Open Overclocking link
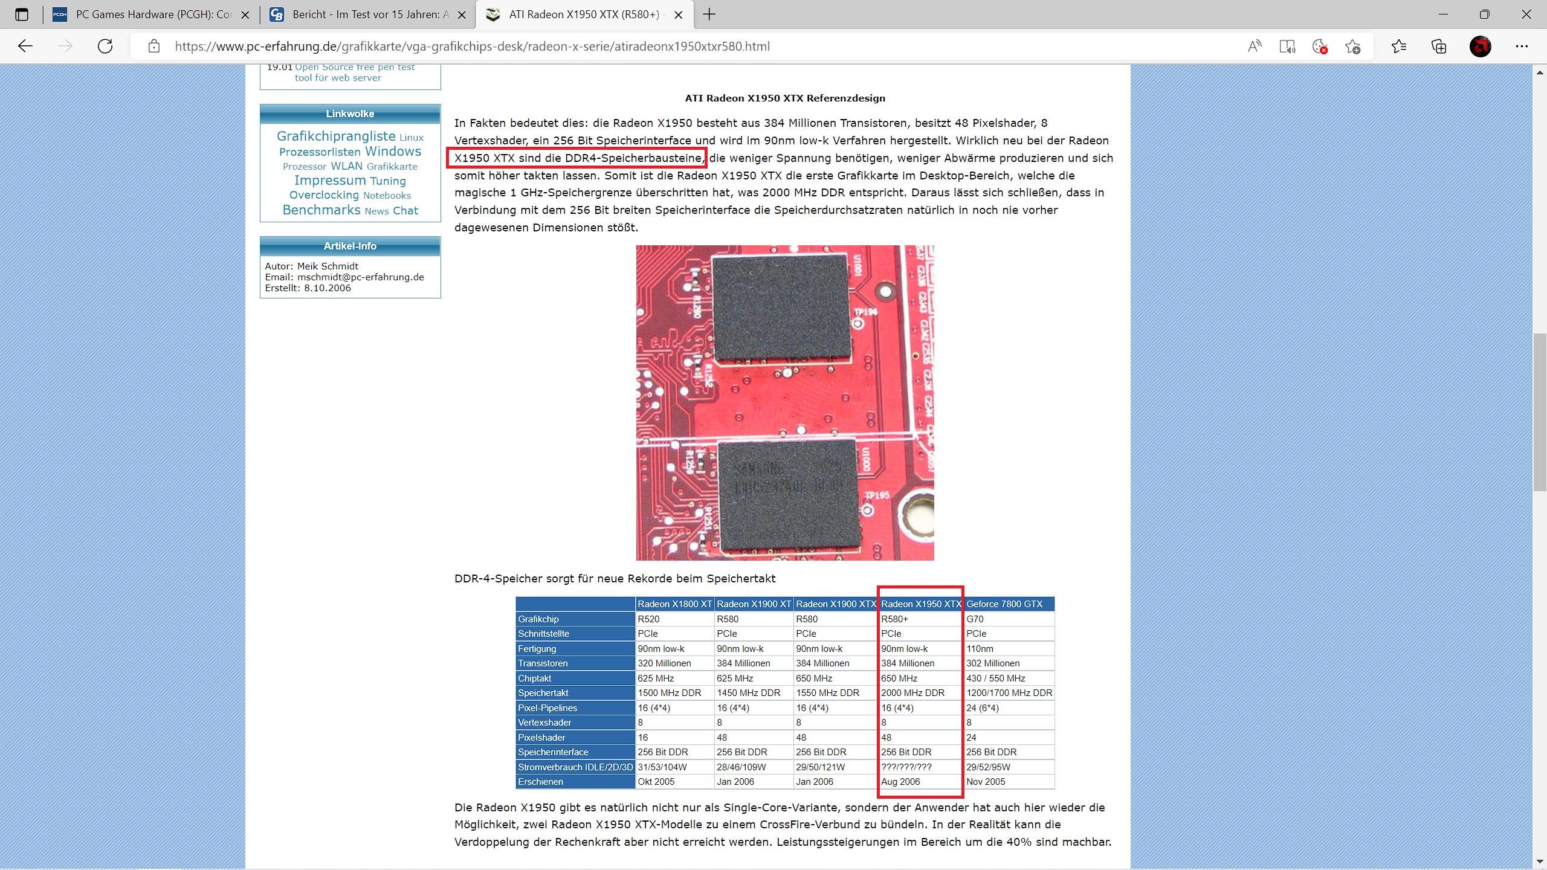 coord(324,195)
